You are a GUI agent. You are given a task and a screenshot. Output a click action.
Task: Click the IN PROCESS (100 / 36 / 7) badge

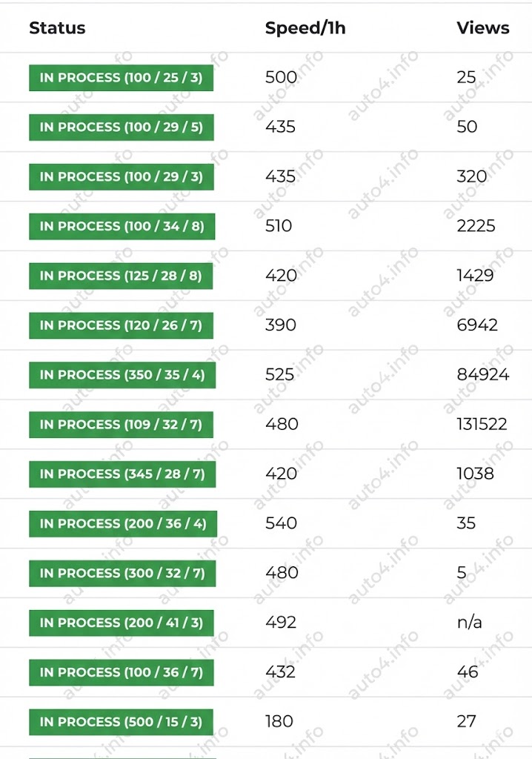(x=121, y=672)
